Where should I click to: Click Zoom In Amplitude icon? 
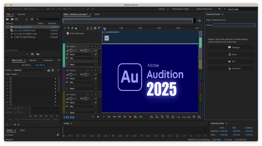tap(151, 117)
